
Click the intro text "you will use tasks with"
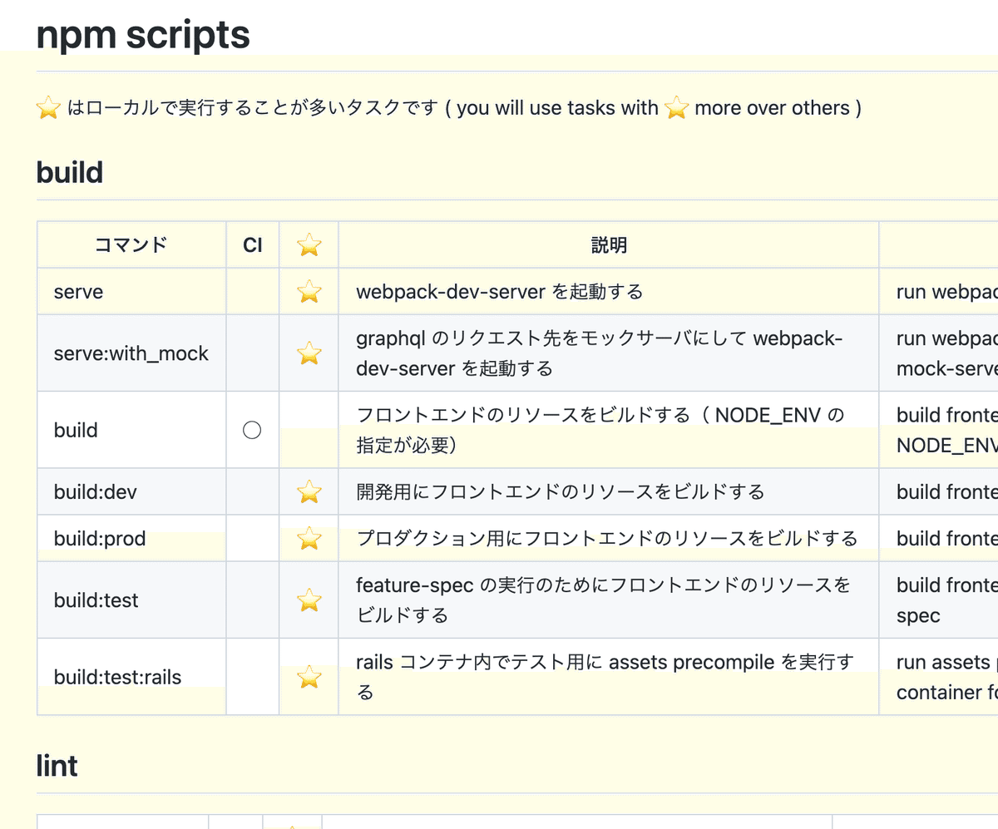pos(557,108)
